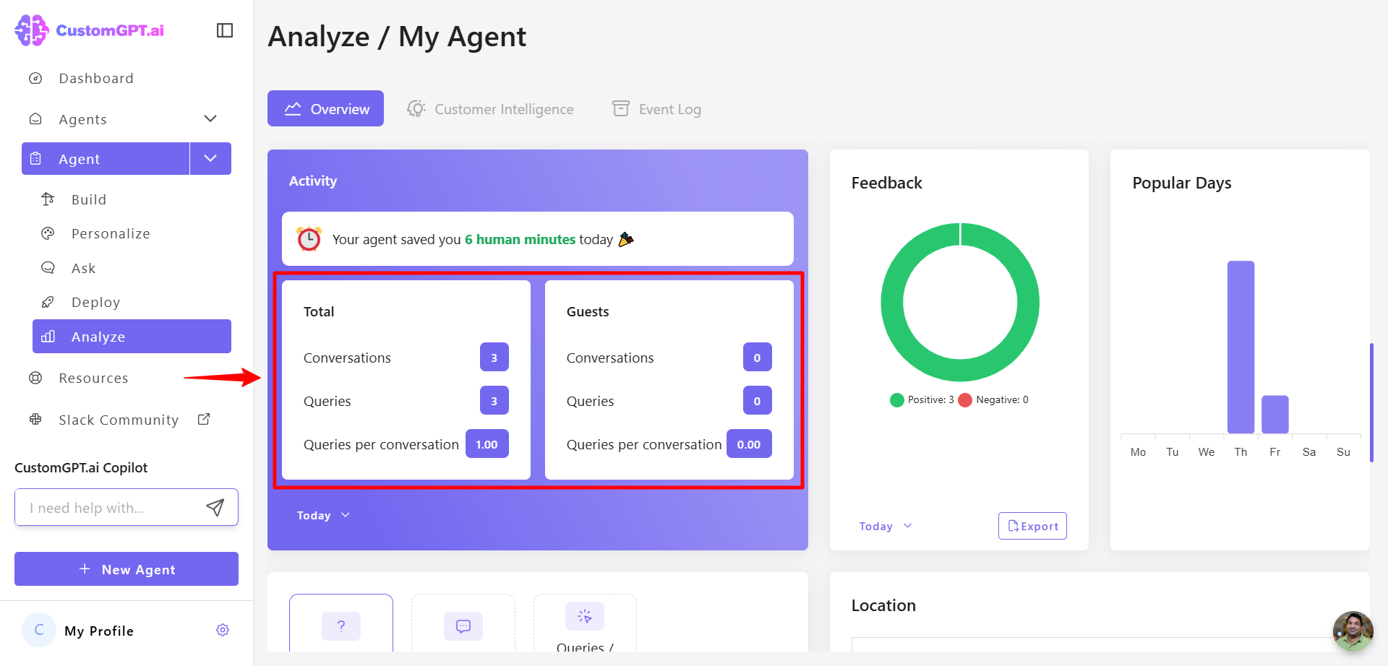This screenshot has height=666, width=1388.
Task: Expand the Agents chevron
Action: point(210,118)
